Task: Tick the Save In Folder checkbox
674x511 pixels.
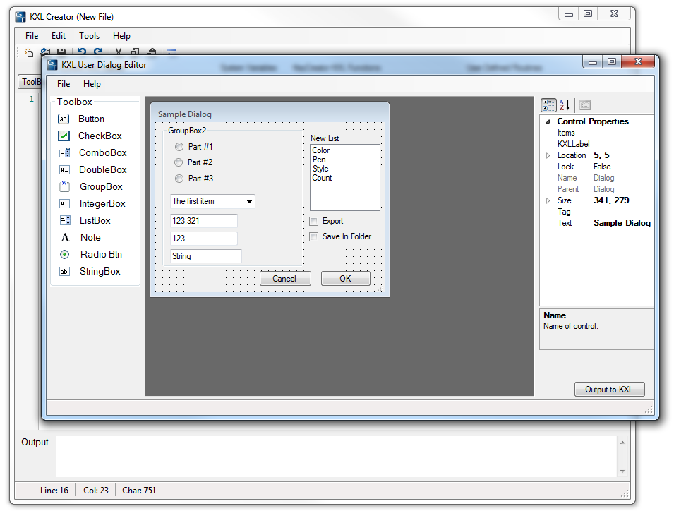Action: (x=314, y=237)
